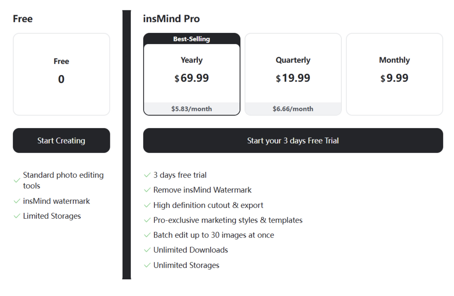
Task: Select the Yearly $69.99 plan card
Action: [x=191, y=74]
